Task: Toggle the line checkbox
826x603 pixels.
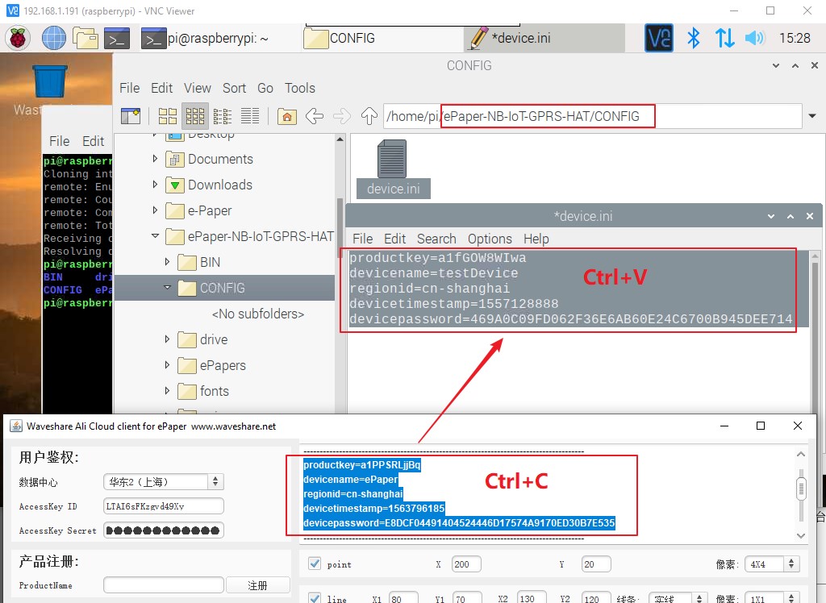Action: tap(315, 599)
